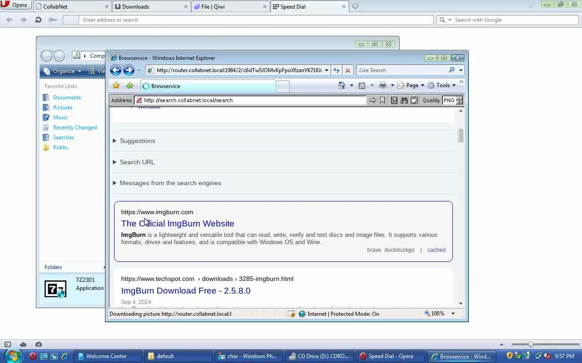Open Documents in Favorite Links
This screenshot has height=363, width=582.
67,98
